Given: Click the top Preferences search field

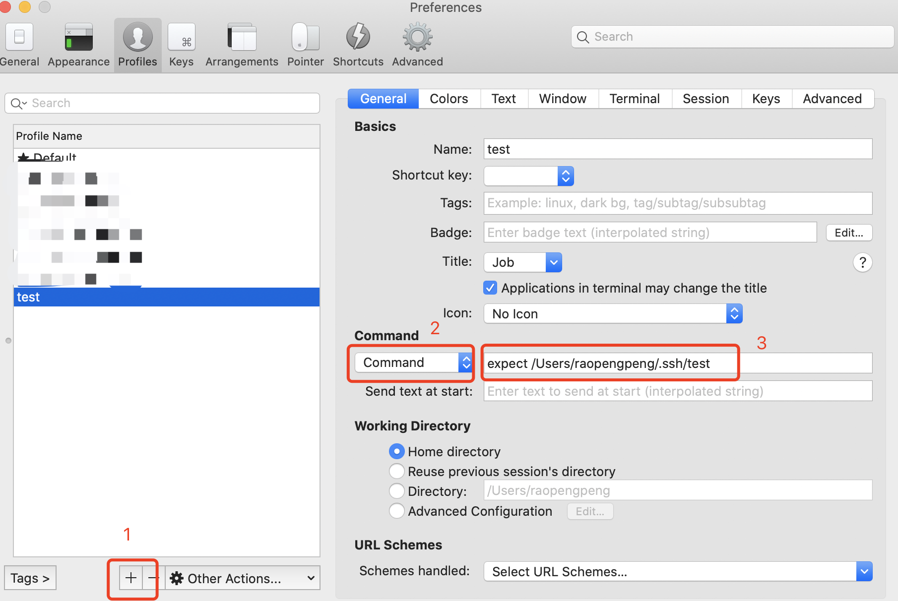Looking at the screenshot, I should pos(732,37).
